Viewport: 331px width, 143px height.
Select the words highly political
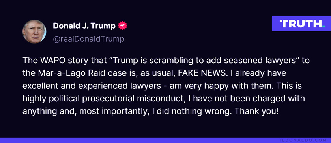tap(51, 99)
